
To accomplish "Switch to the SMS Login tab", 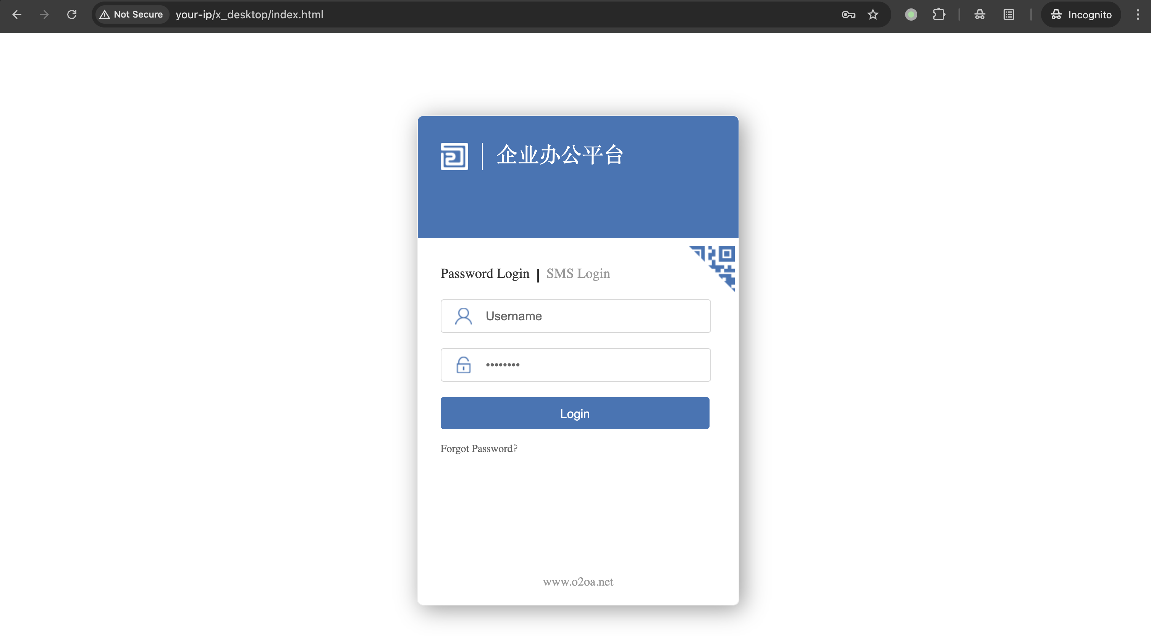I will point(578,273).
